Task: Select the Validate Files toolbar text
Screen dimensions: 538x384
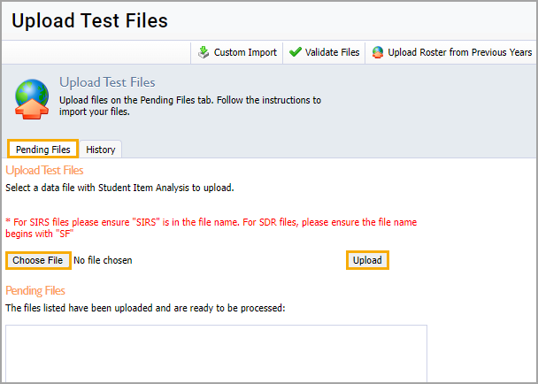Action: (332, 52)
